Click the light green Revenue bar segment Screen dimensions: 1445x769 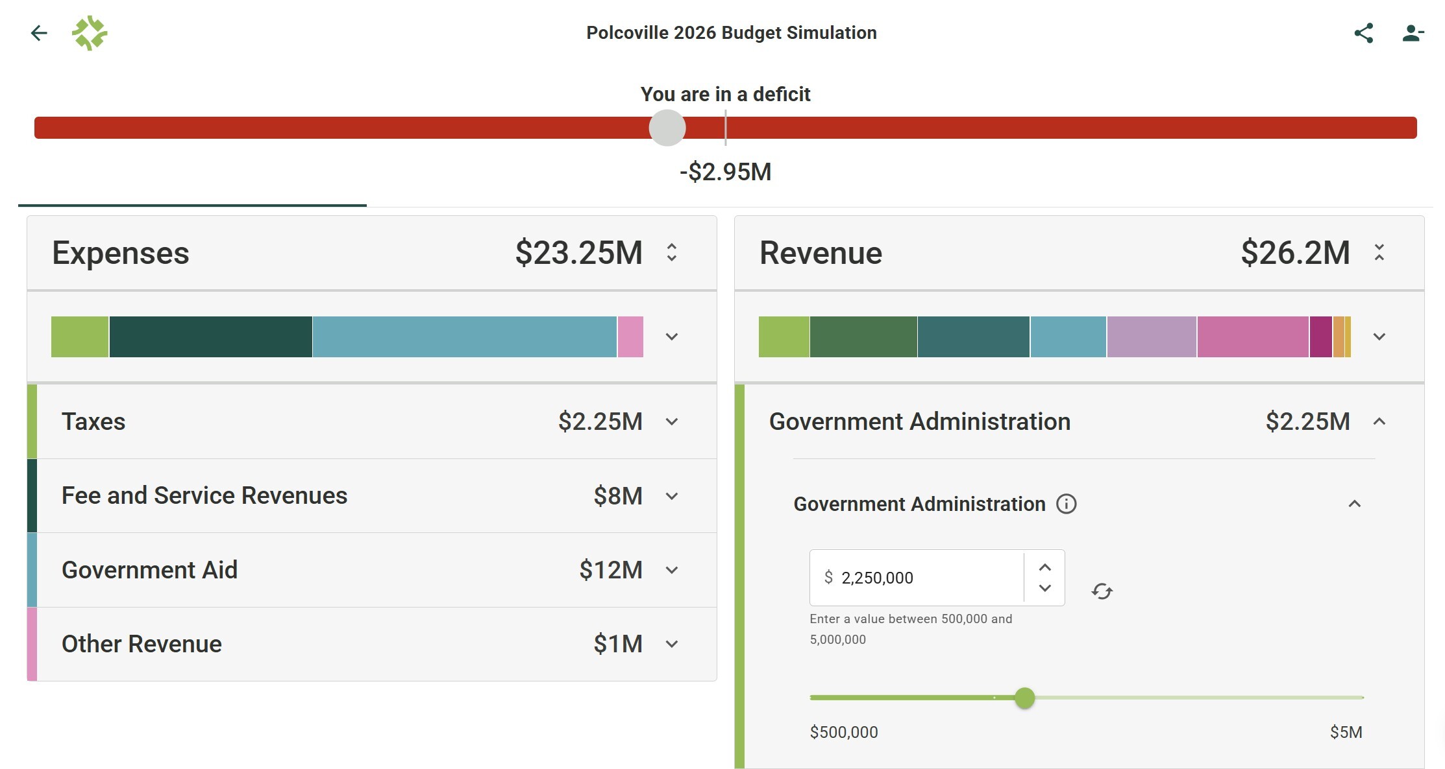[784, 337]
